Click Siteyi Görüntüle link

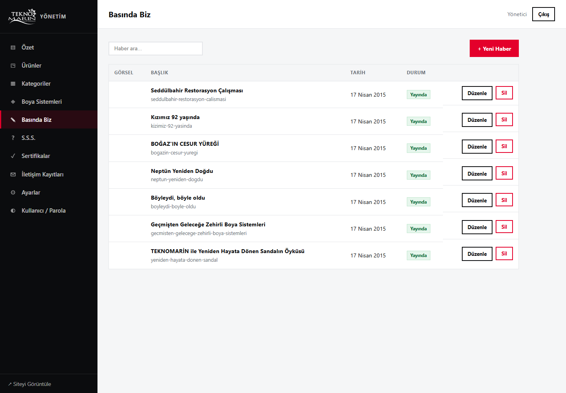29,384
